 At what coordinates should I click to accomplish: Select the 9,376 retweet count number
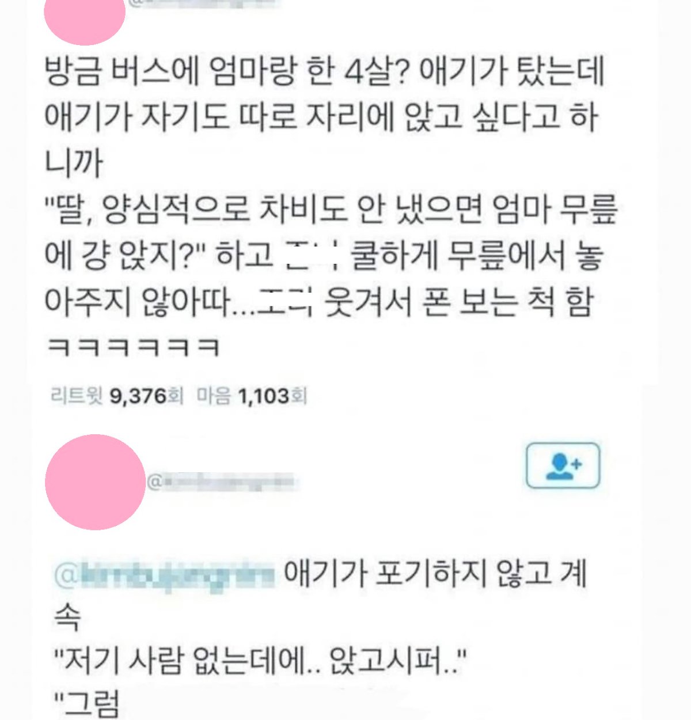click(x=138, y=396)
